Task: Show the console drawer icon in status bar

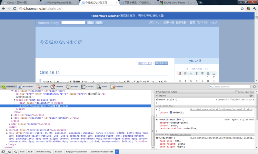Action: [x=9, y=152]
